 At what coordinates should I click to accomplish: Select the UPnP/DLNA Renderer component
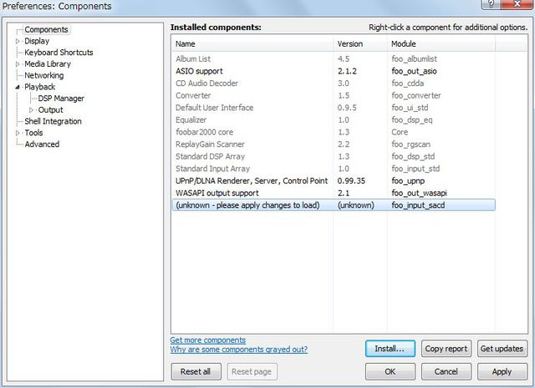pyautogui.click(x=334, y=181)
